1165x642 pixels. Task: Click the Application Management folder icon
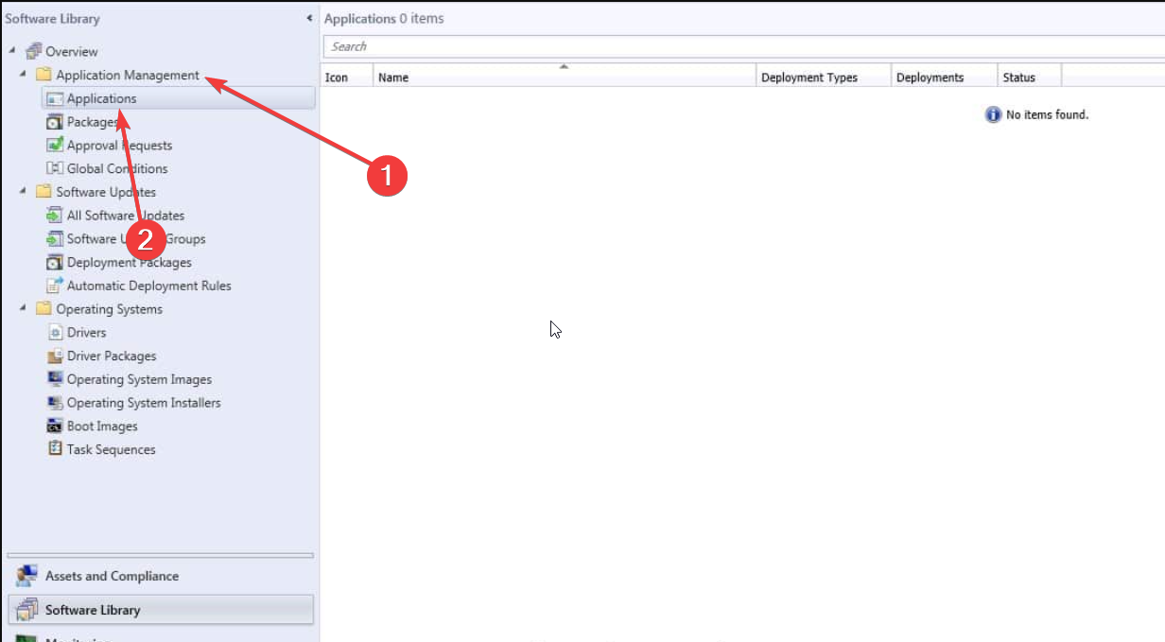coord(43,75)
